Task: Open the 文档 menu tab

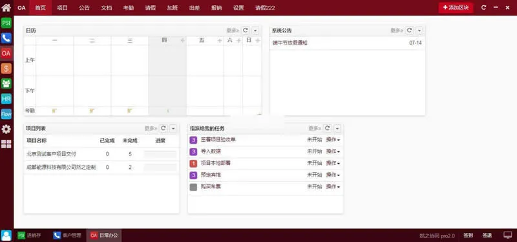Action: (106, 8)
